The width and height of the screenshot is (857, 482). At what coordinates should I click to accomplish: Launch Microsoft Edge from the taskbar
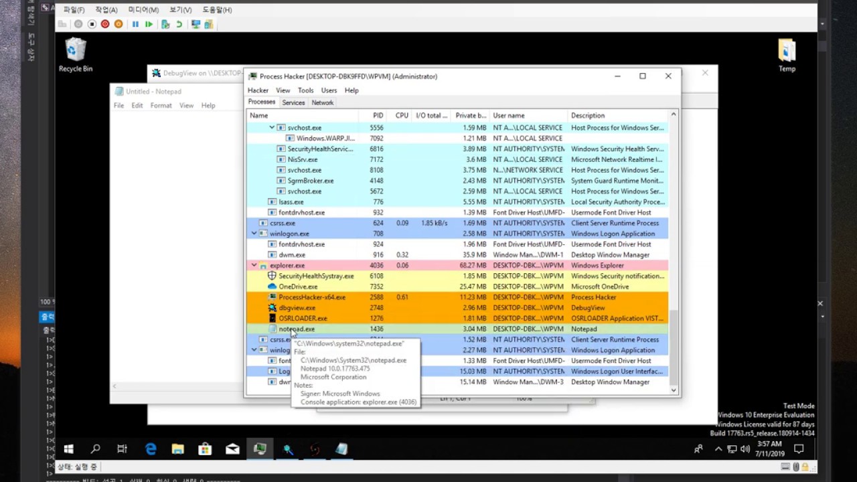click(x=151, y=449)
